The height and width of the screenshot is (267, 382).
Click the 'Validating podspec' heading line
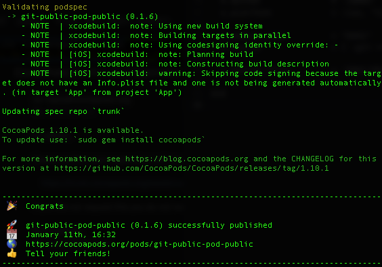click(x=45, y=7)
